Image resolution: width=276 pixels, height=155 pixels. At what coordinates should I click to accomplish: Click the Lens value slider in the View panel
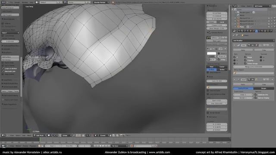tap(216, 81)
